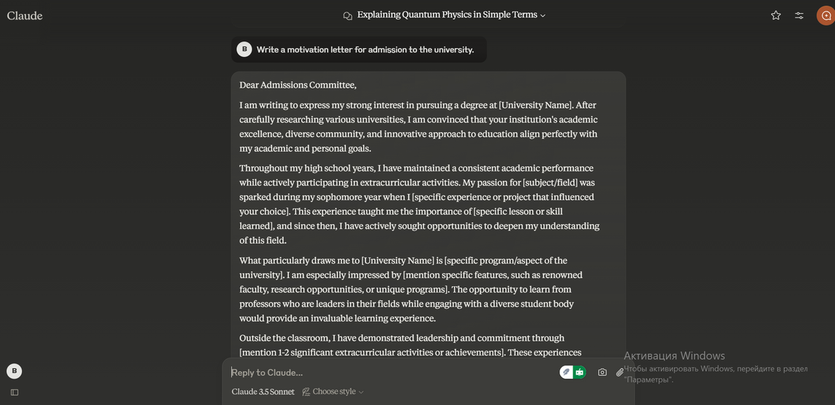Screen dimensions: 835x405
Task: Open chat controls sliders icon
Action: coord(799,15)
